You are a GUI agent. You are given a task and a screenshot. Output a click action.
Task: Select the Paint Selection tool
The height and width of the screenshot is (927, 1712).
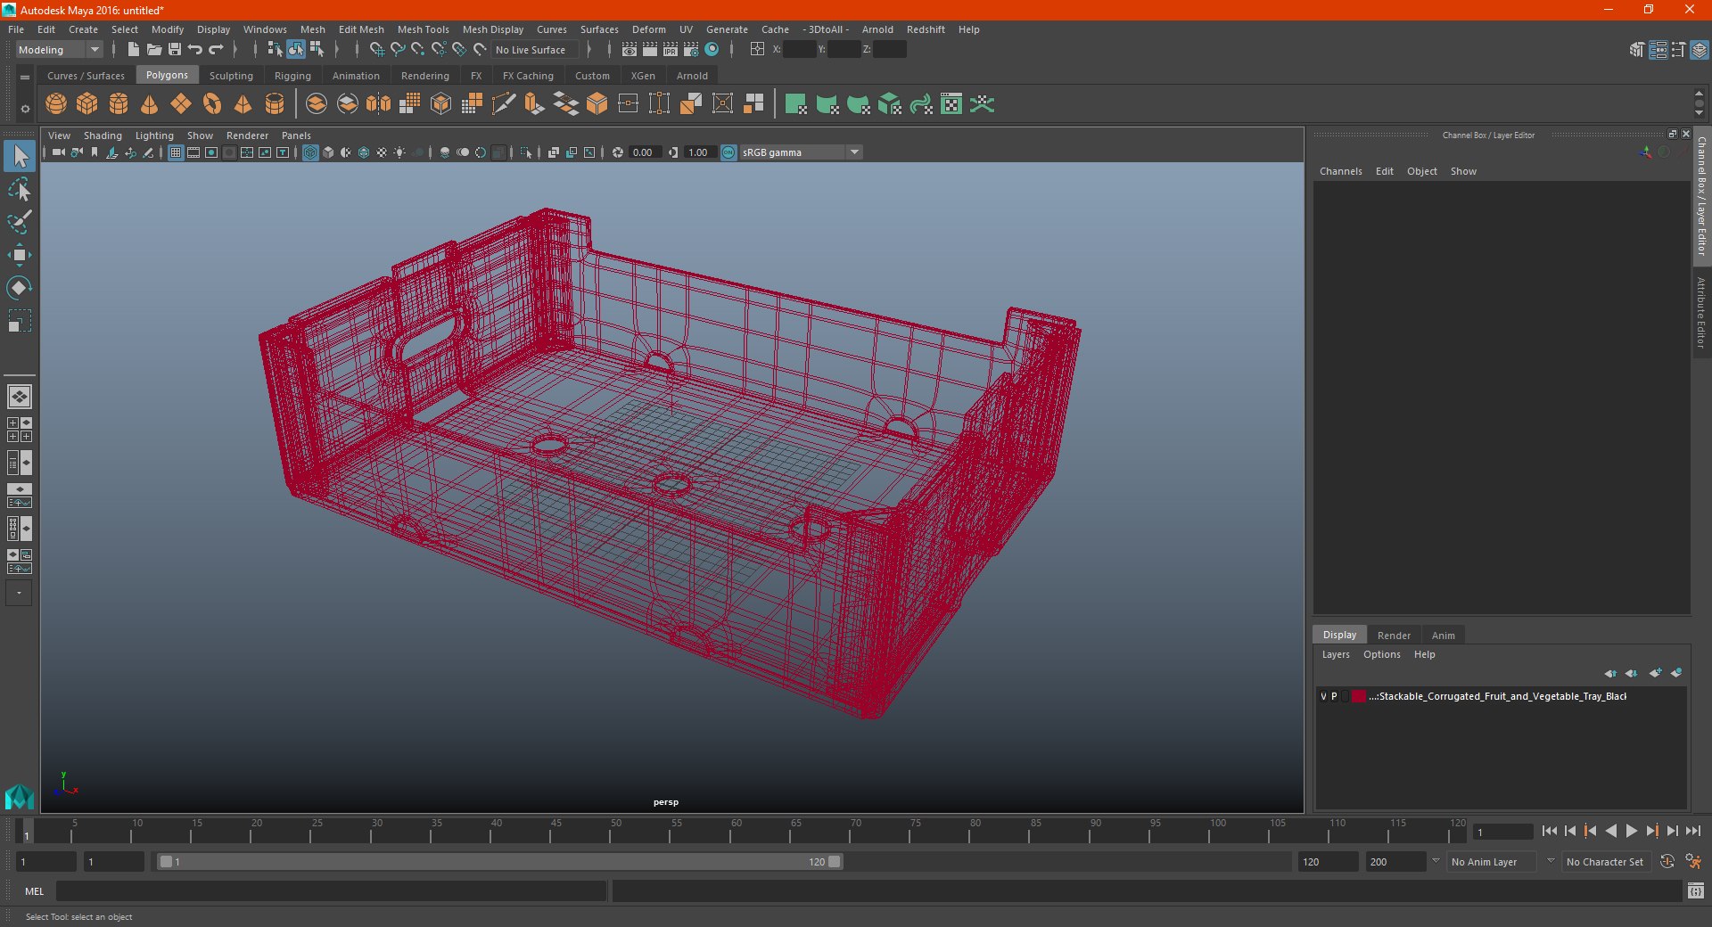coord(20,222)
